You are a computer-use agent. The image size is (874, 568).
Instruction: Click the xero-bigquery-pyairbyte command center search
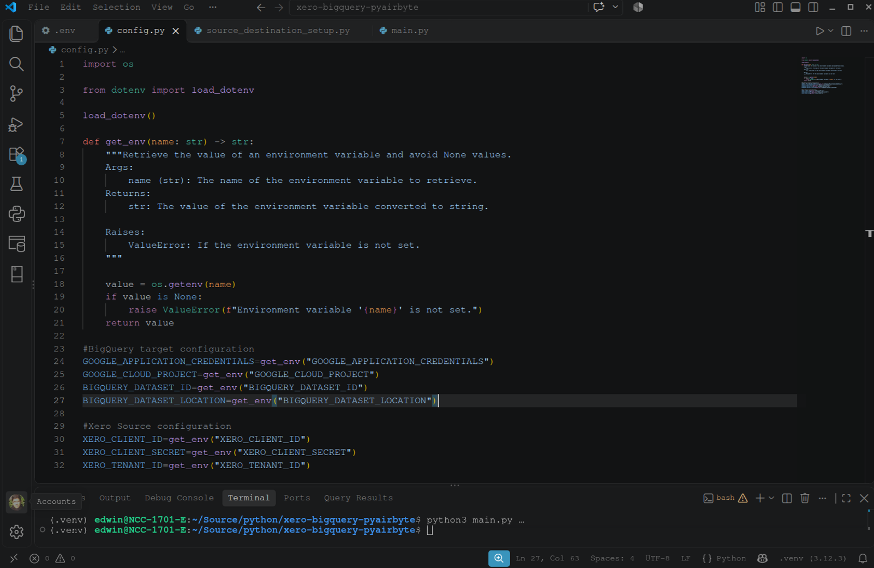click(x=439, y=7)
